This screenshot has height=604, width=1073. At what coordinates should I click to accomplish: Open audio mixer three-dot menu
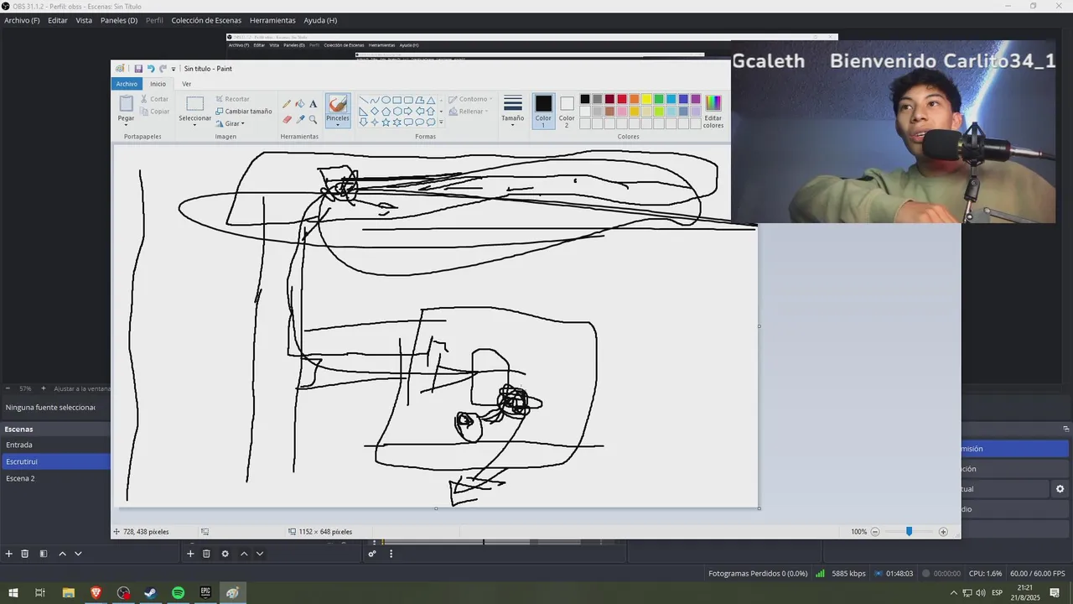[391, 554]
